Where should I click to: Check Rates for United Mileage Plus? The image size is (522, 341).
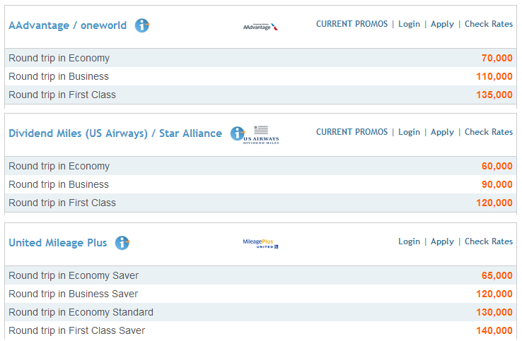(x=489, y=241)
